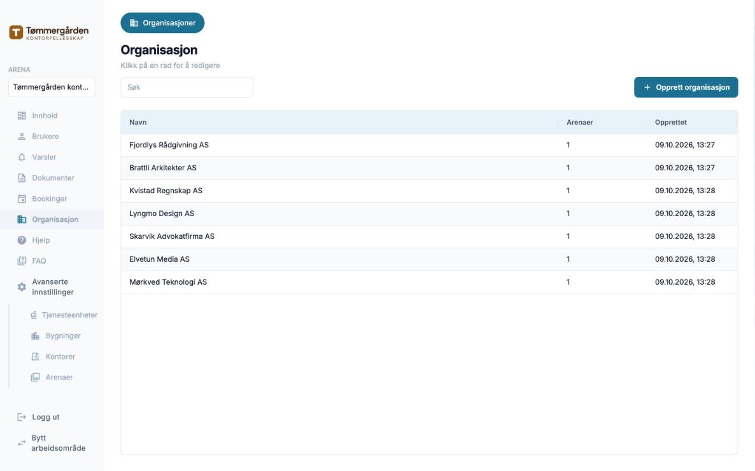Screen dimensions: 755x471
Task: Click the Dokumenter file icon
Action: (22, 178)
